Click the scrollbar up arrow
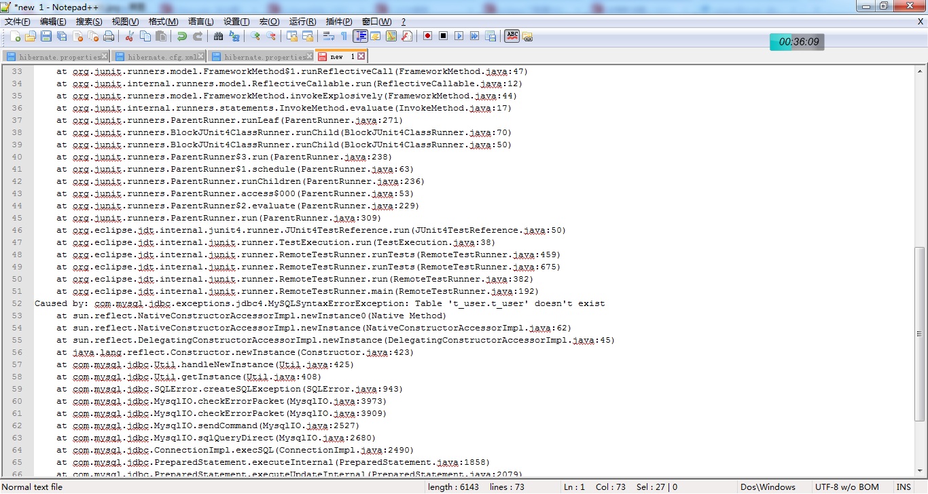The width and height of the screenshot is (928, 494). click(x=920, y=71)
